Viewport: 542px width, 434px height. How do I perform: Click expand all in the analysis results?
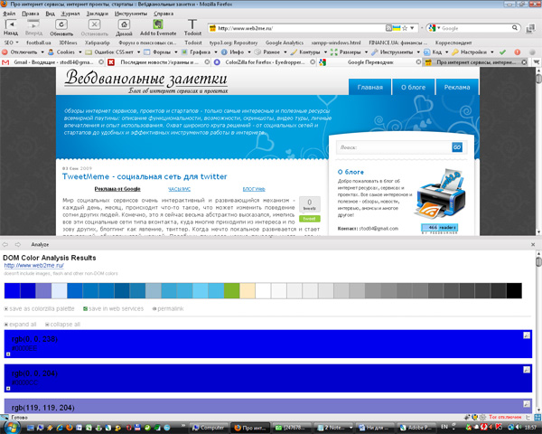click(x=20, y=325)
